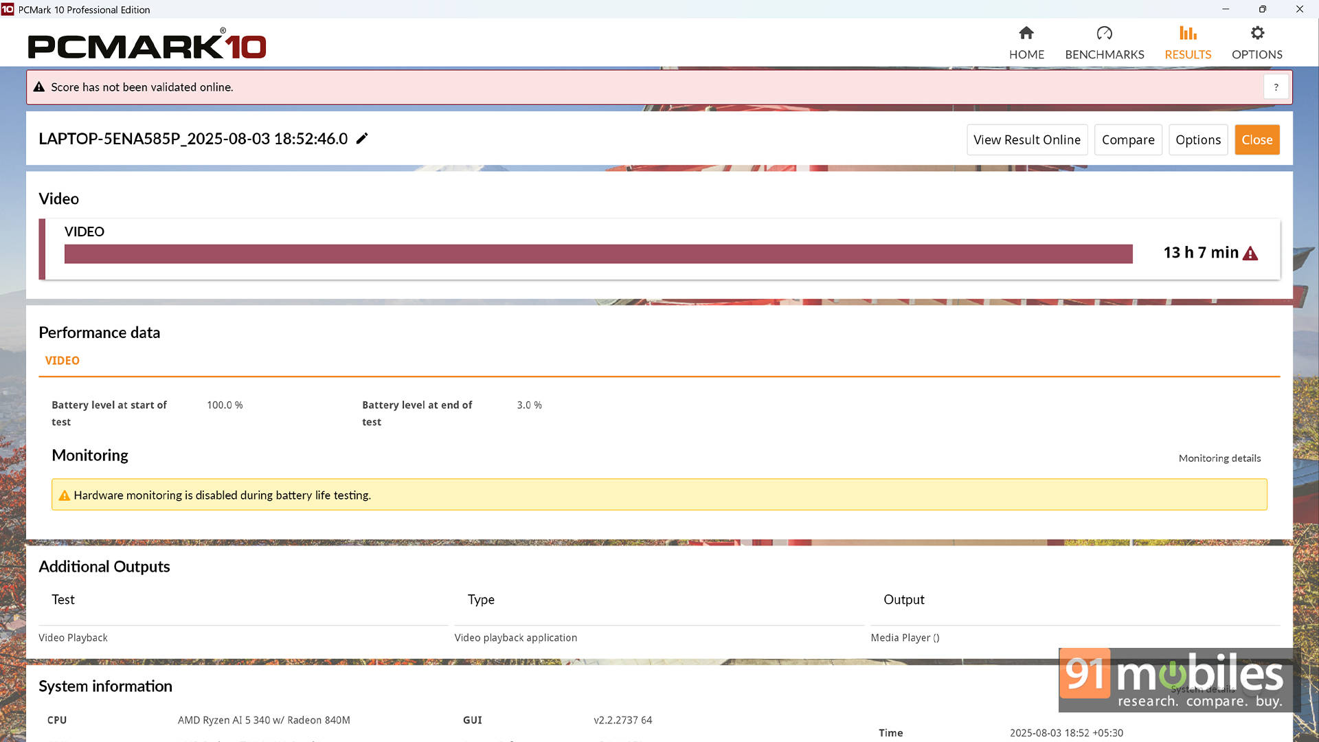
Task: Click the VIDEO battery life progress bar
Action: coord(598,254)
